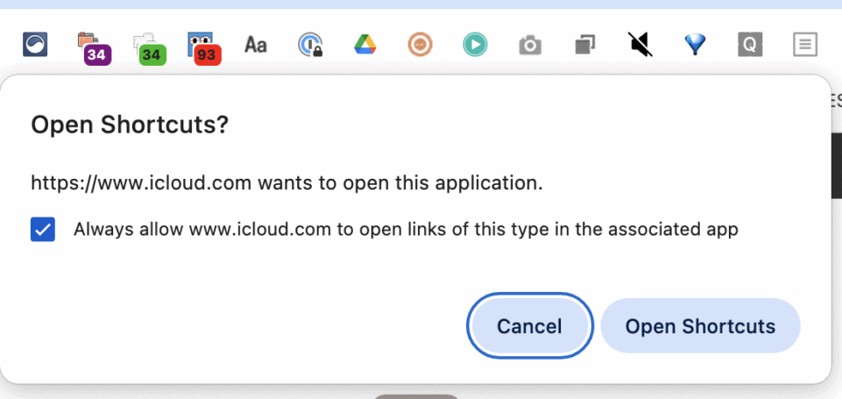
Task: Click the blue funnel filter extension icon
Action: coord(695,45)
